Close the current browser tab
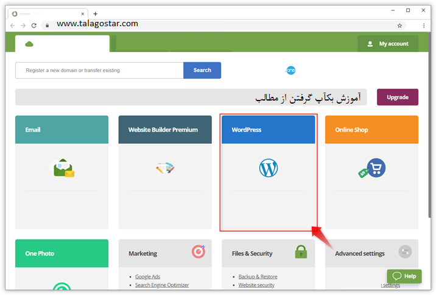 (x=83, y=13)
